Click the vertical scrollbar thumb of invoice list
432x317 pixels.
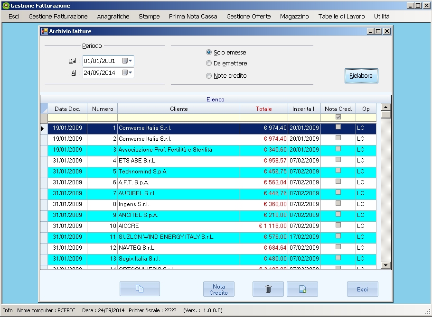(x=385, y=114)
